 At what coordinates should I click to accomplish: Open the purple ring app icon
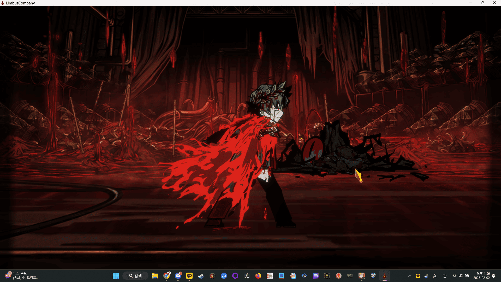(x=235, y=276)
